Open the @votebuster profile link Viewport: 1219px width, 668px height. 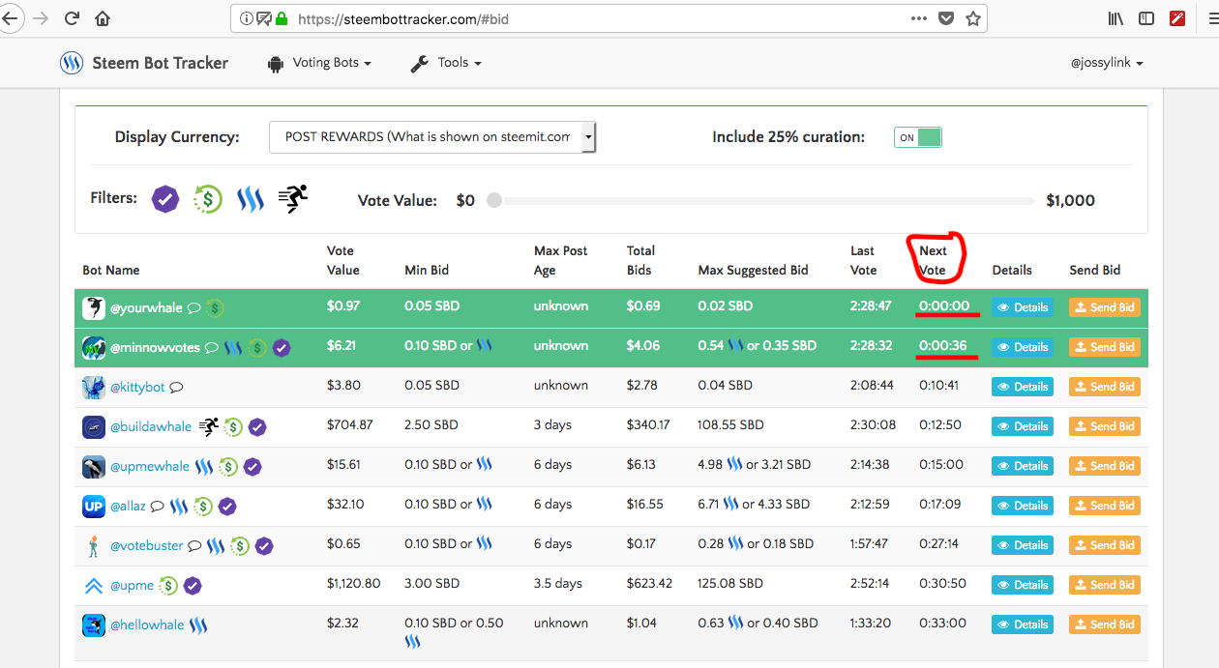(146, 545)
